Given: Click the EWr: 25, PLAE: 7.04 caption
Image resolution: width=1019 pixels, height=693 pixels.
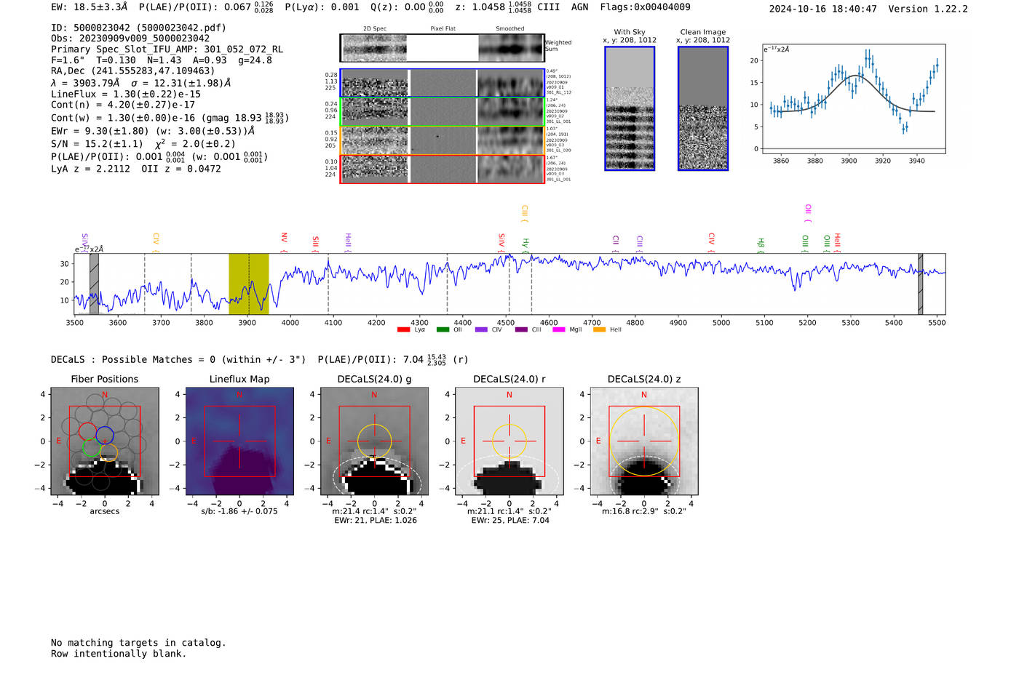Looking at the screenshot, I should 510,521.
